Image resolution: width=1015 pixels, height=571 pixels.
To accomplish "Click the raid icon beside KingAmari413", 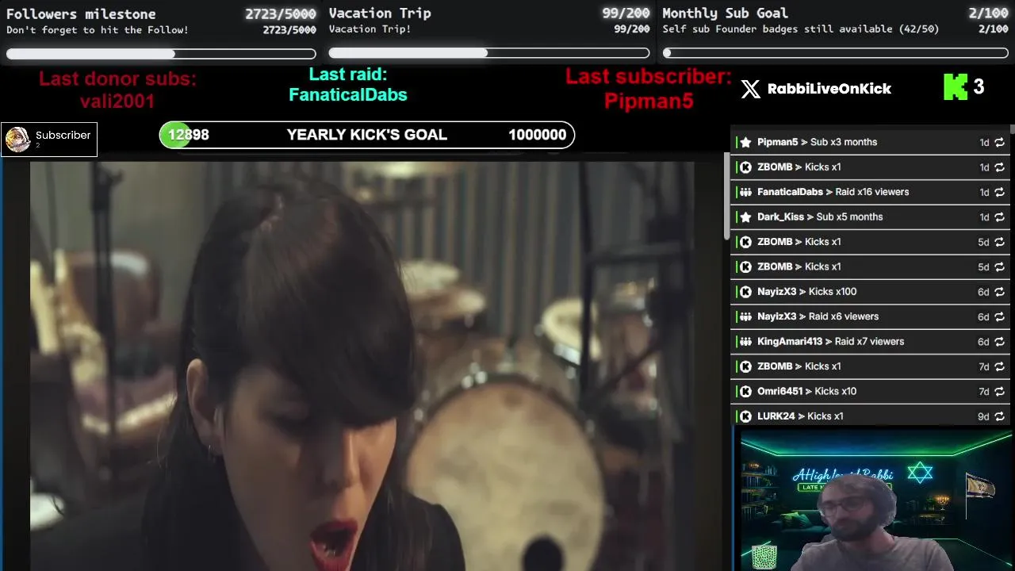I will [745, 341].
